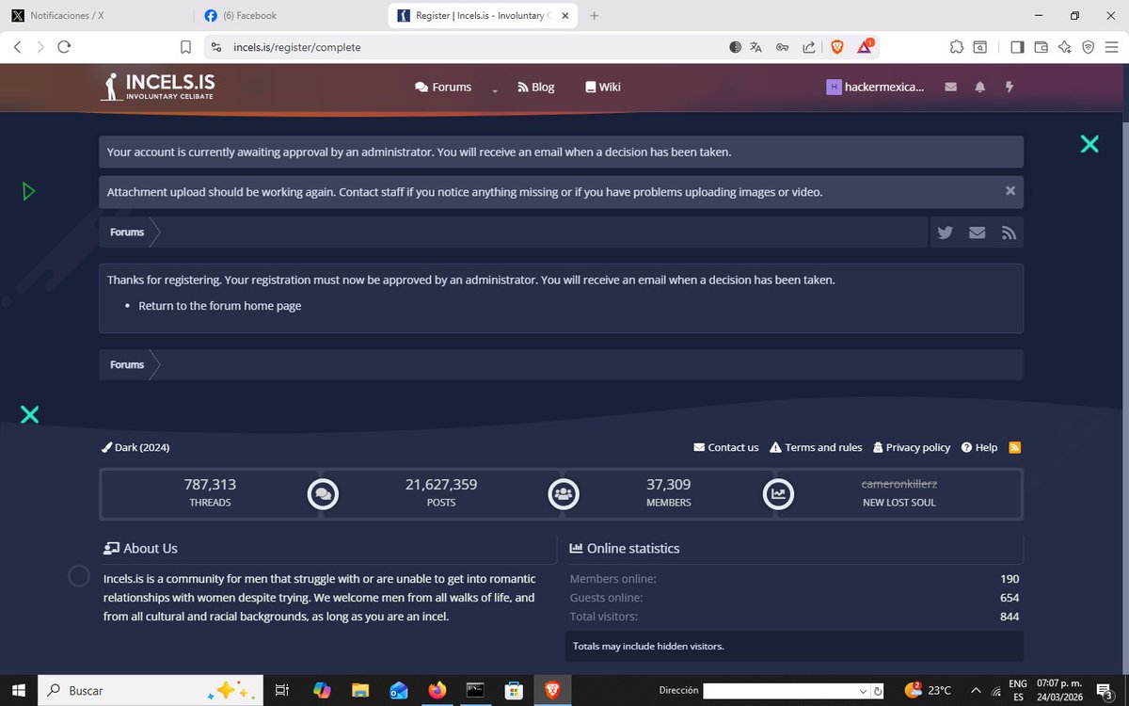
Task: Click the Incels.is site logo
Action: (x=157, y=87)
